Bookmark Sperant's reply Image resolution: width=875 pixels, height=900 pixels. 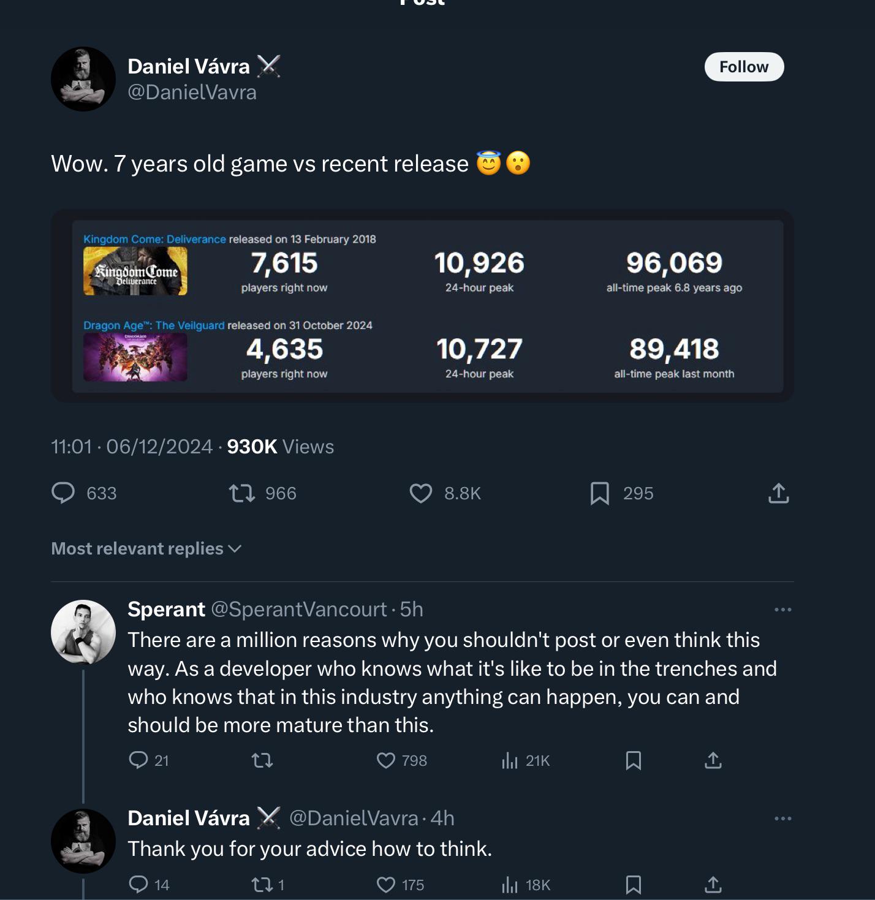click(x=634, y=760)
